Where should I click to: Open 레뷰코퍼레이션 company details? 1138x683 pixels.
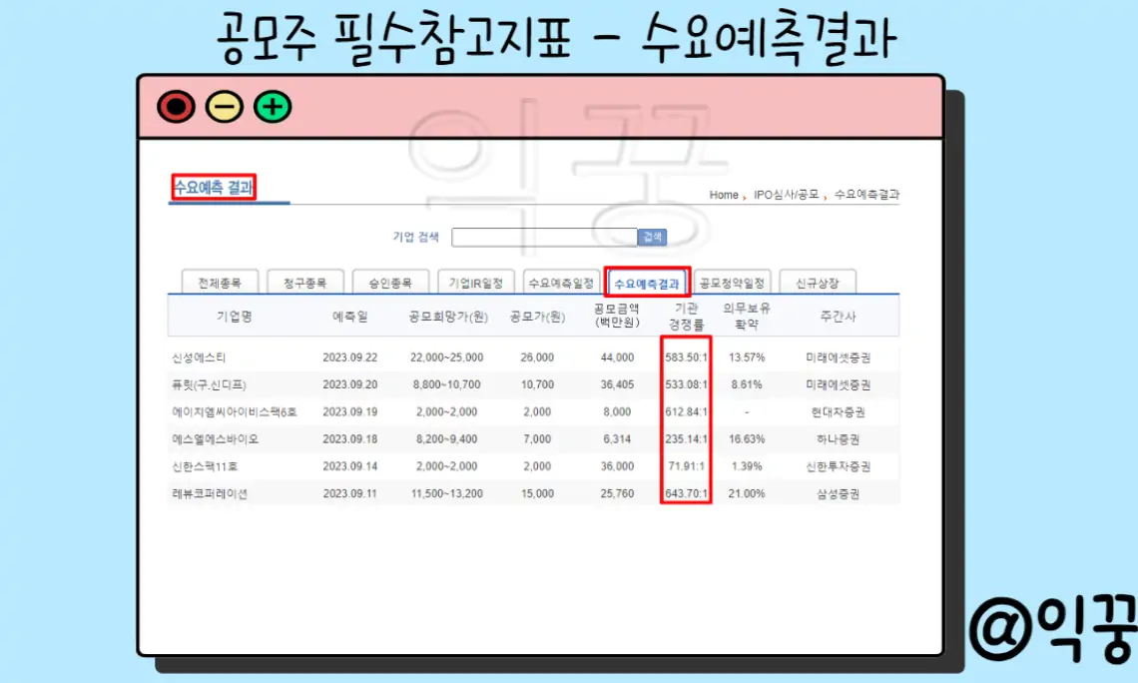[x=213, y=493]
